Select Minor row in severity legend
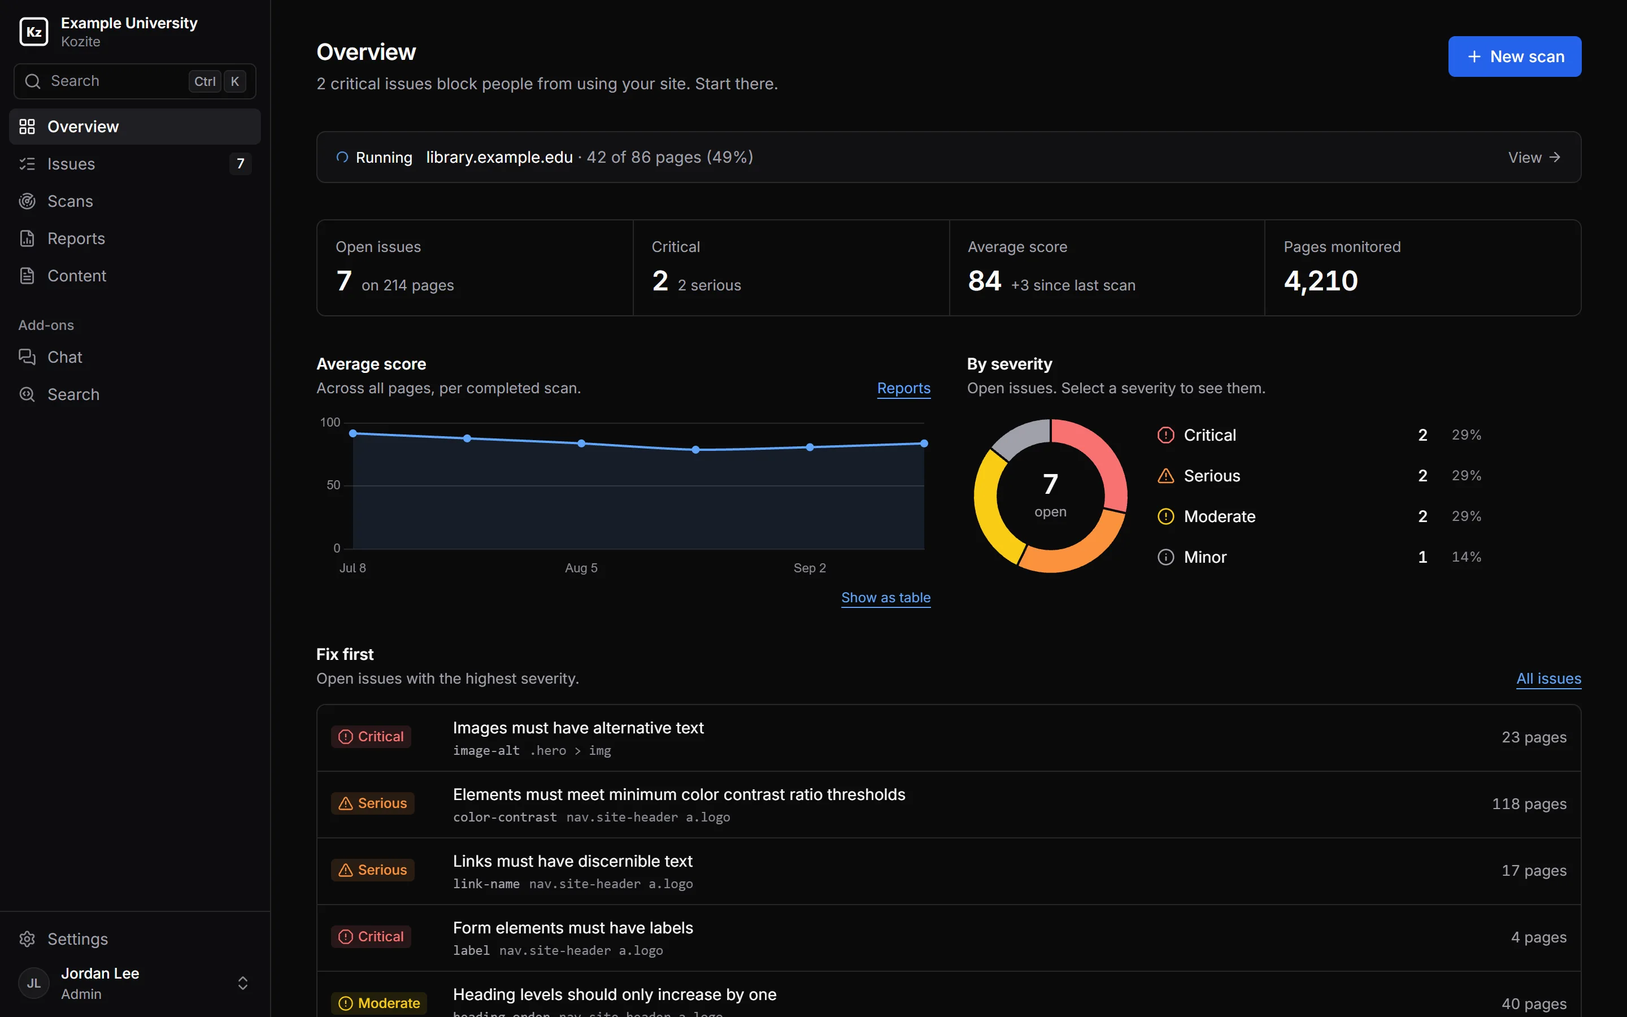The image size is (1627, 1017). (x=1319, y=557)
